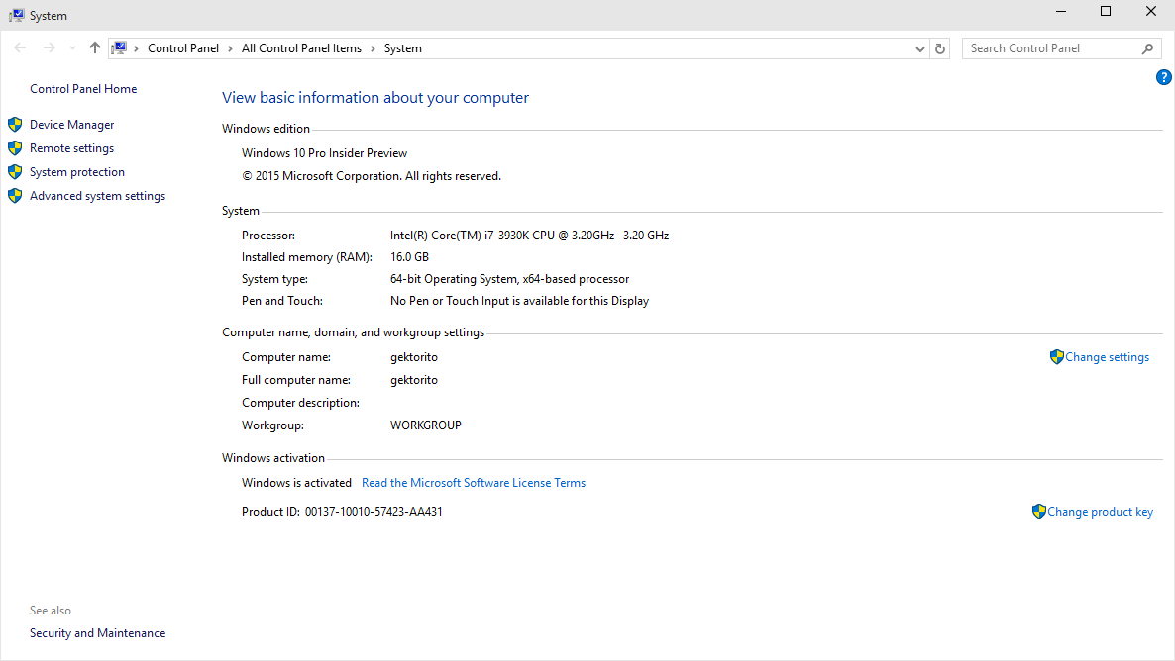Expand chevron after All Control Panel Items
This screenshot has width=1175, height=661.
point(373,48)
